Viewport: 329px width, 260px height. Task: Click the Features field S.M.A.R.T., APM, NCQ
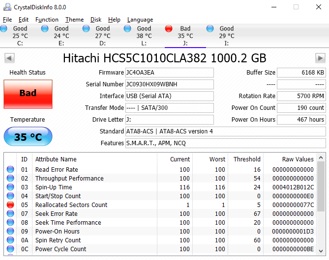coord(226,143)
